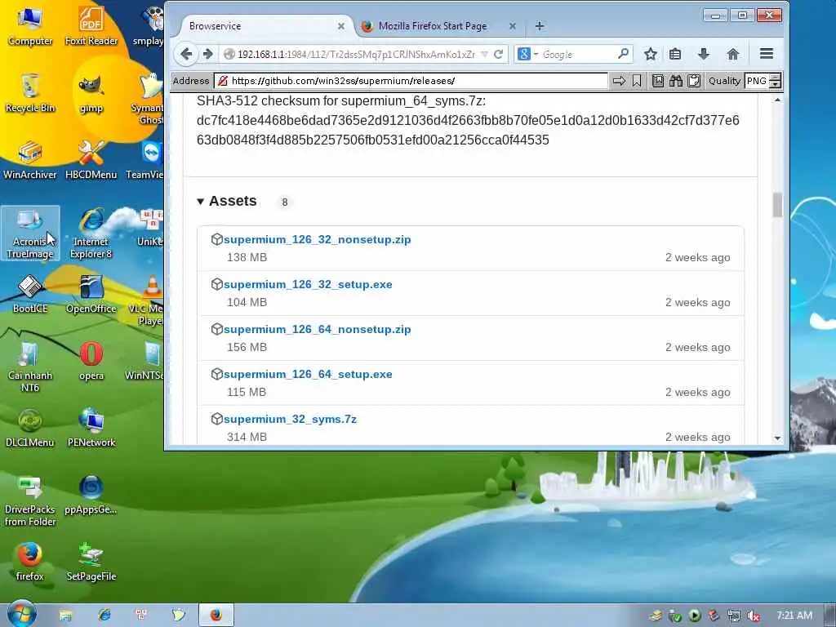
Task: Switch to Mozilla Firefox Start Page tab
Action: (x=438, y=26)
